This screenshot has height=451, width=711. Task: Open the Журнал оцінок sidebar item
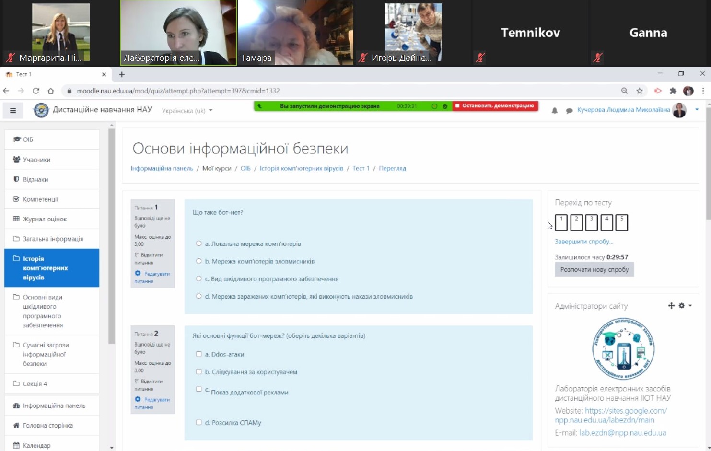(45, 219)
